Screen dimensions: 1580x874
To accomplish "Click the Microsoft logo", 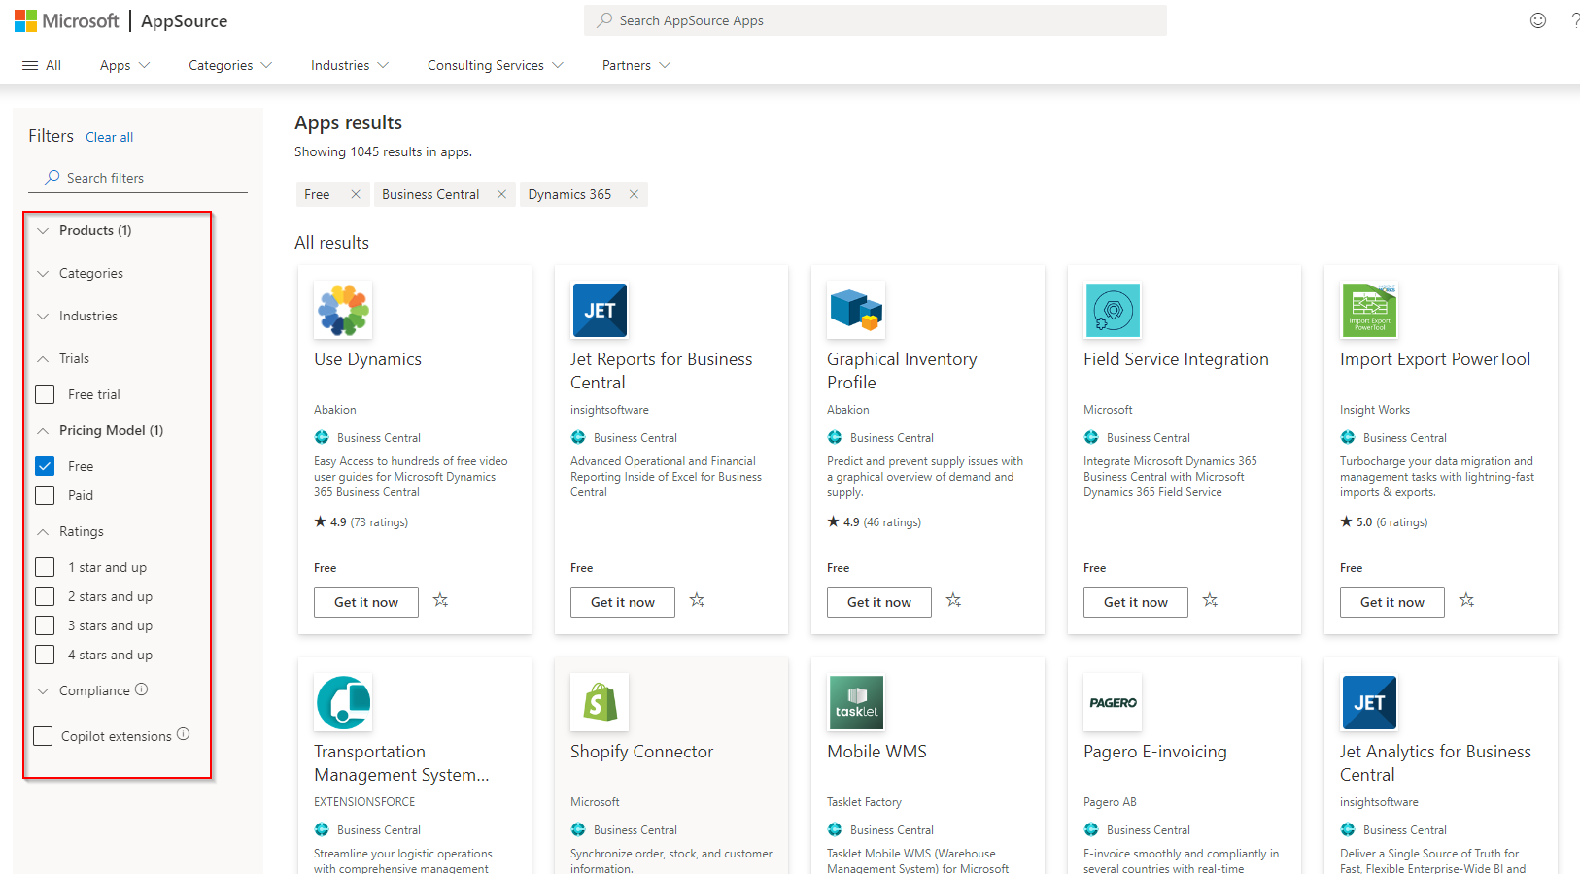I will pos(66,20).
